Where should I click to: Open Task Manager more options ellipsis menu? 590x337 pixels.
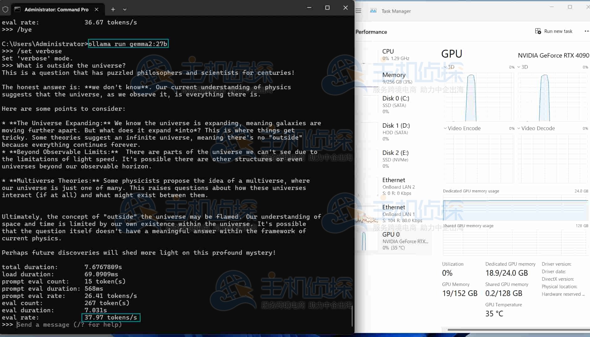(587, 31)
